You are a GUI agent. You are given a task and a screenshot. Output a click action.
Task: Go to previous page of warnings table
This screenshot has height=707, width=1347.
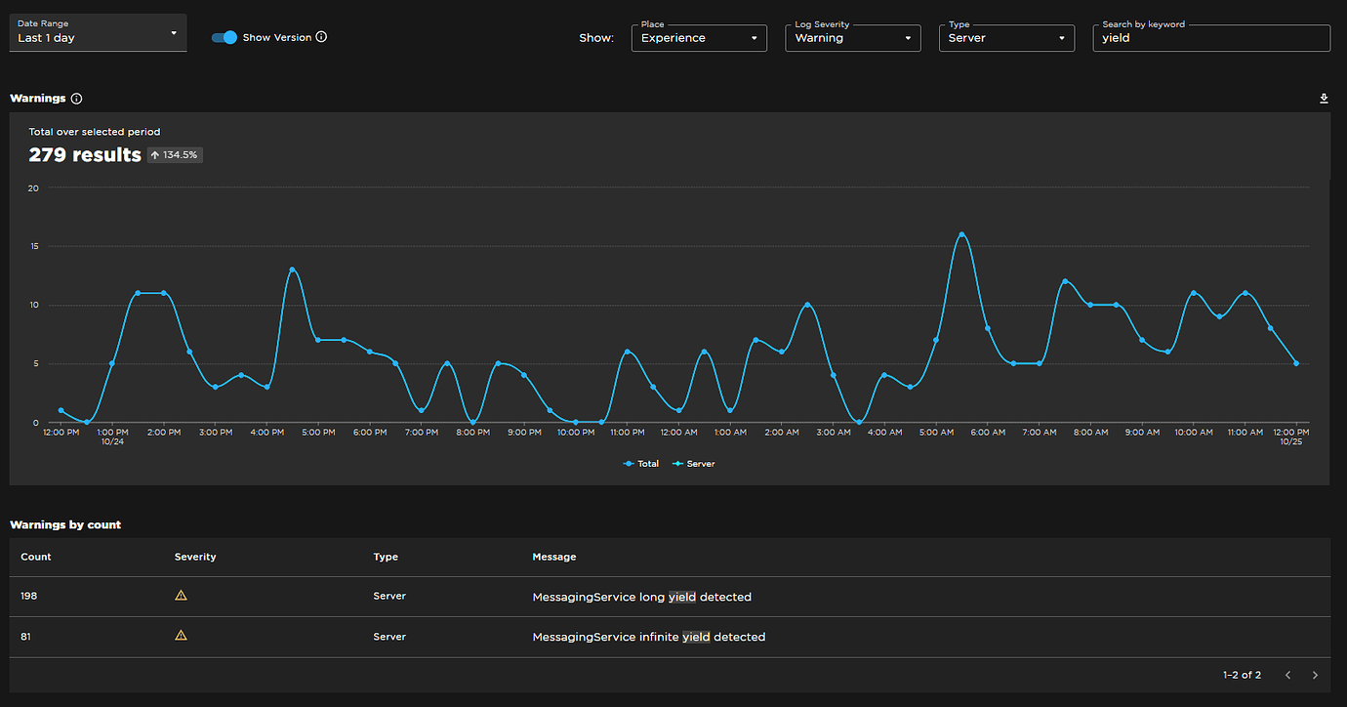(x=1288, y=675)
